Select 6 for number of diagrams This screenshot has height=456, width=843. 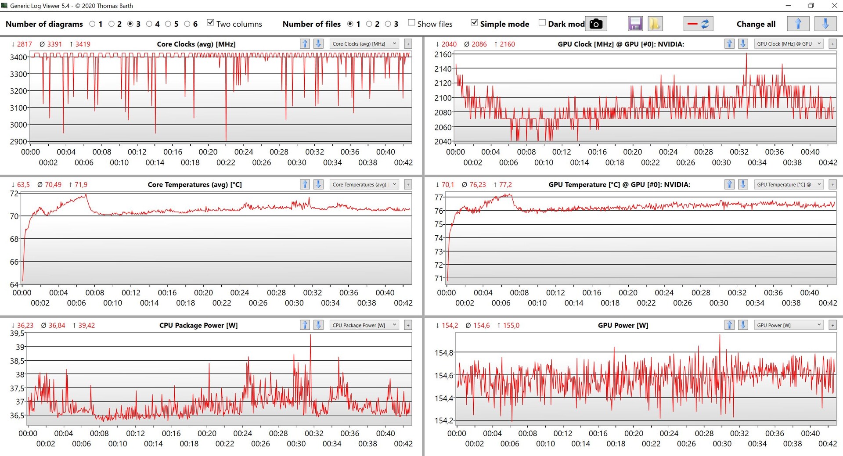tap(187, 24)
